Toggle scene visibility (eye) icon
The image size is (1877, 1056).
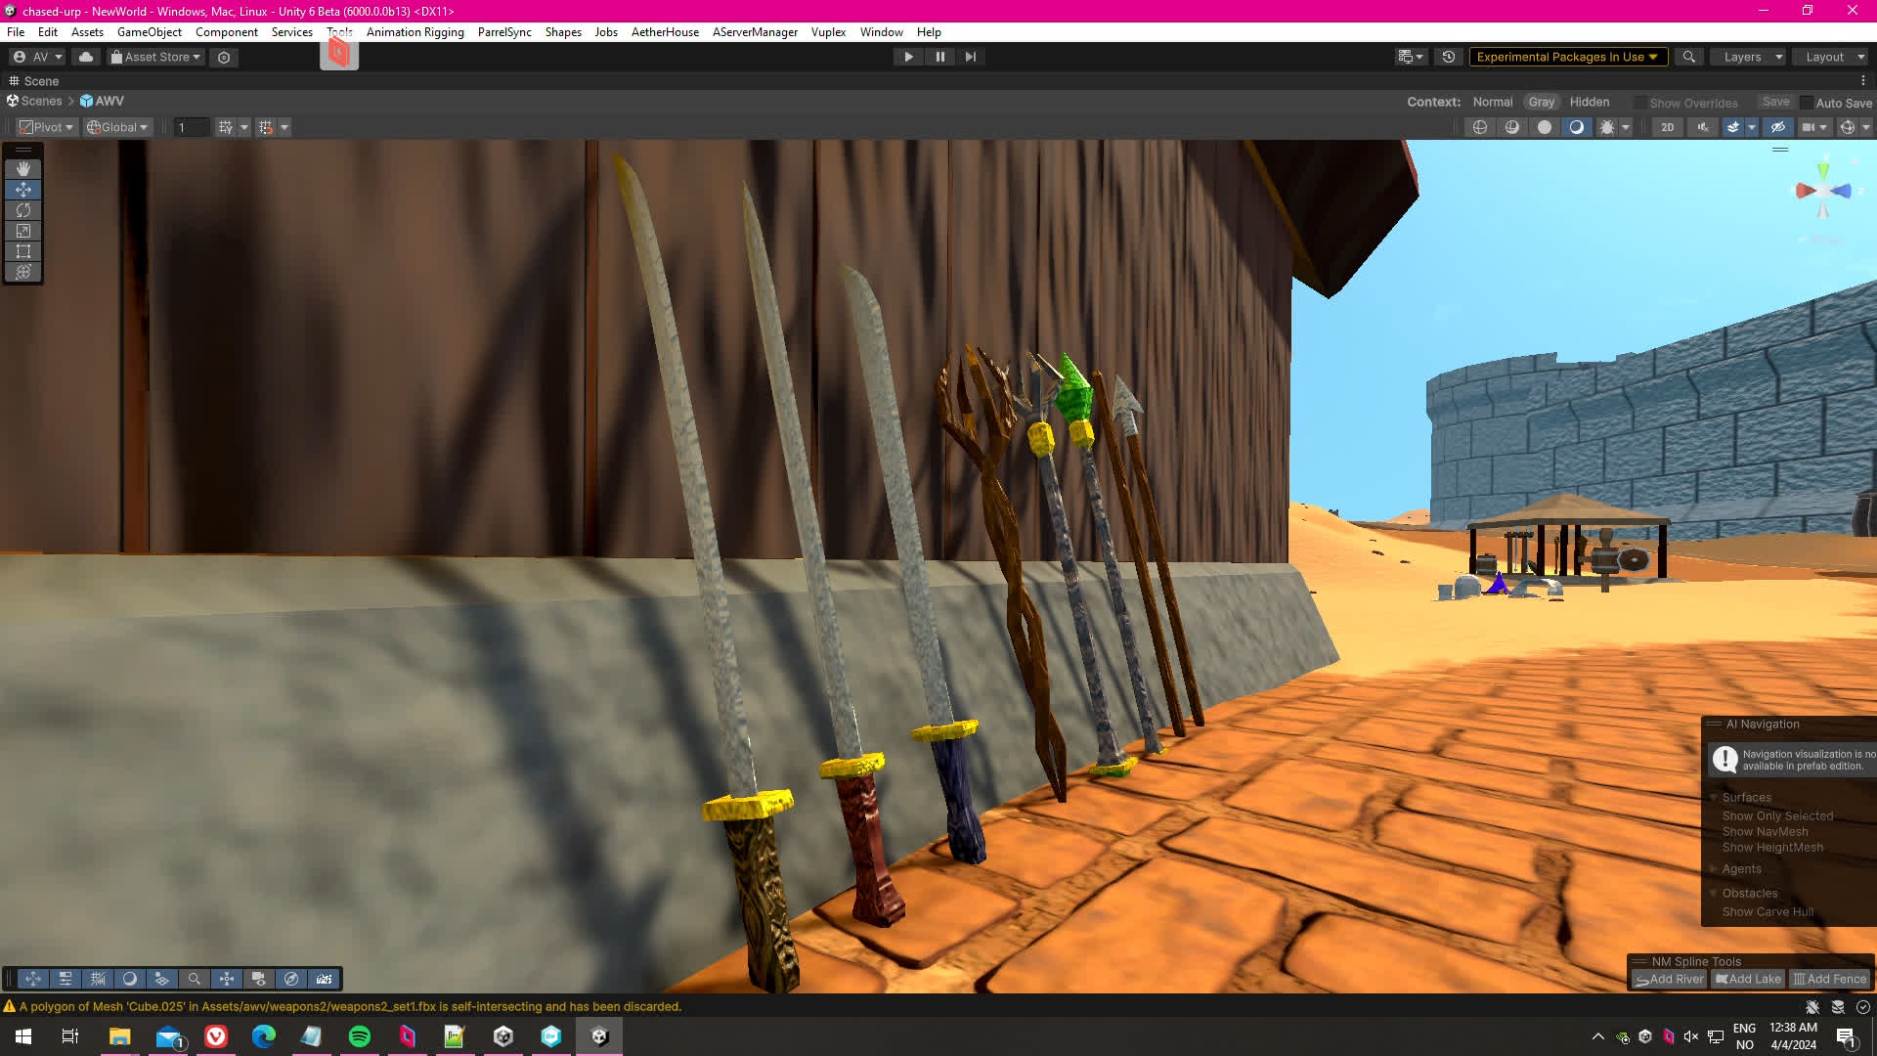1778,127
